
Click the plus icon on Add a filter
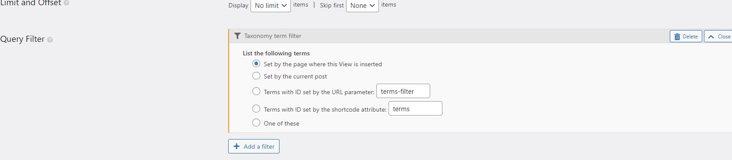pos(237,146)
